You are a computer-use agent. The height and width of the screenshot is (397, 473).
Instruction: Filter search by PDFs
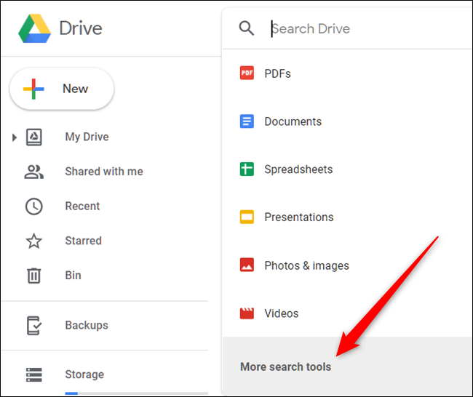[348, 73]
